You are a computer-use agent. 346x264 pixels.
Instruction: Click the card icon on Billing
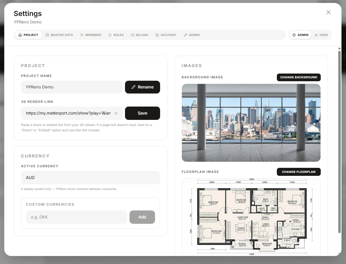[x=132, y=35]
